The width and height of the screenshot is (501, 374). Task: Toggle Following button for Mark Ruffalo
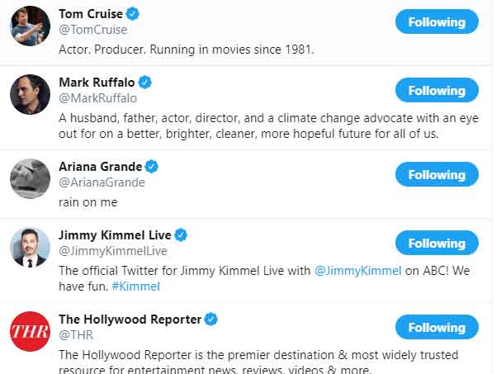(x=437, y=90)
